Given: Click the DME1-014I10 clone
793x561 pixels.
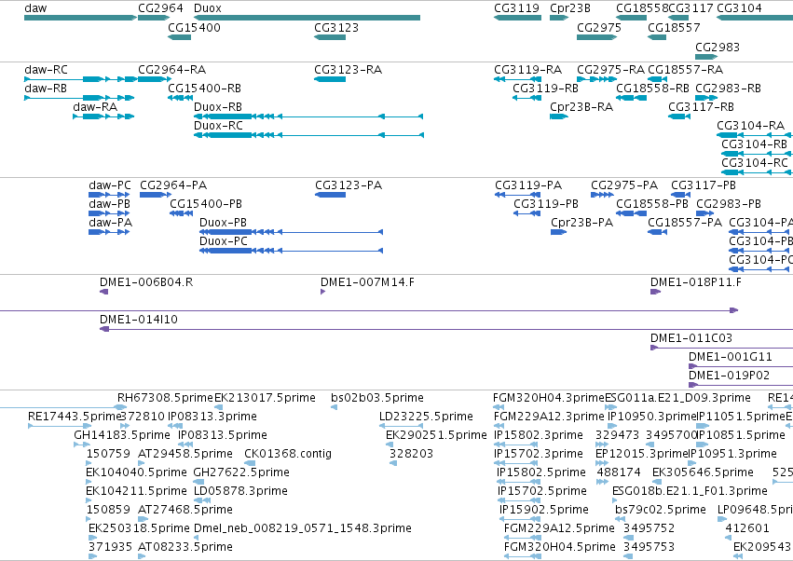Looking at the screenshot, I should (x=446, y=329).
